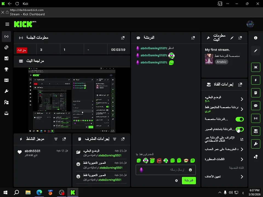Open the browser more options (...) menu

228,4
